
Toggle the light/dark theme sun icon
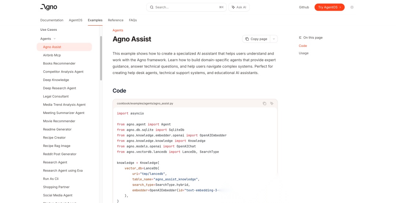point(352,7)
